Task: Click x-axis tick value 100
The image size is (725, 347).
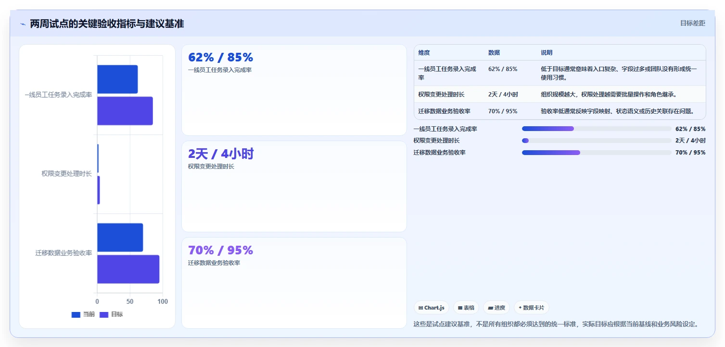Action: click(163, 301)
